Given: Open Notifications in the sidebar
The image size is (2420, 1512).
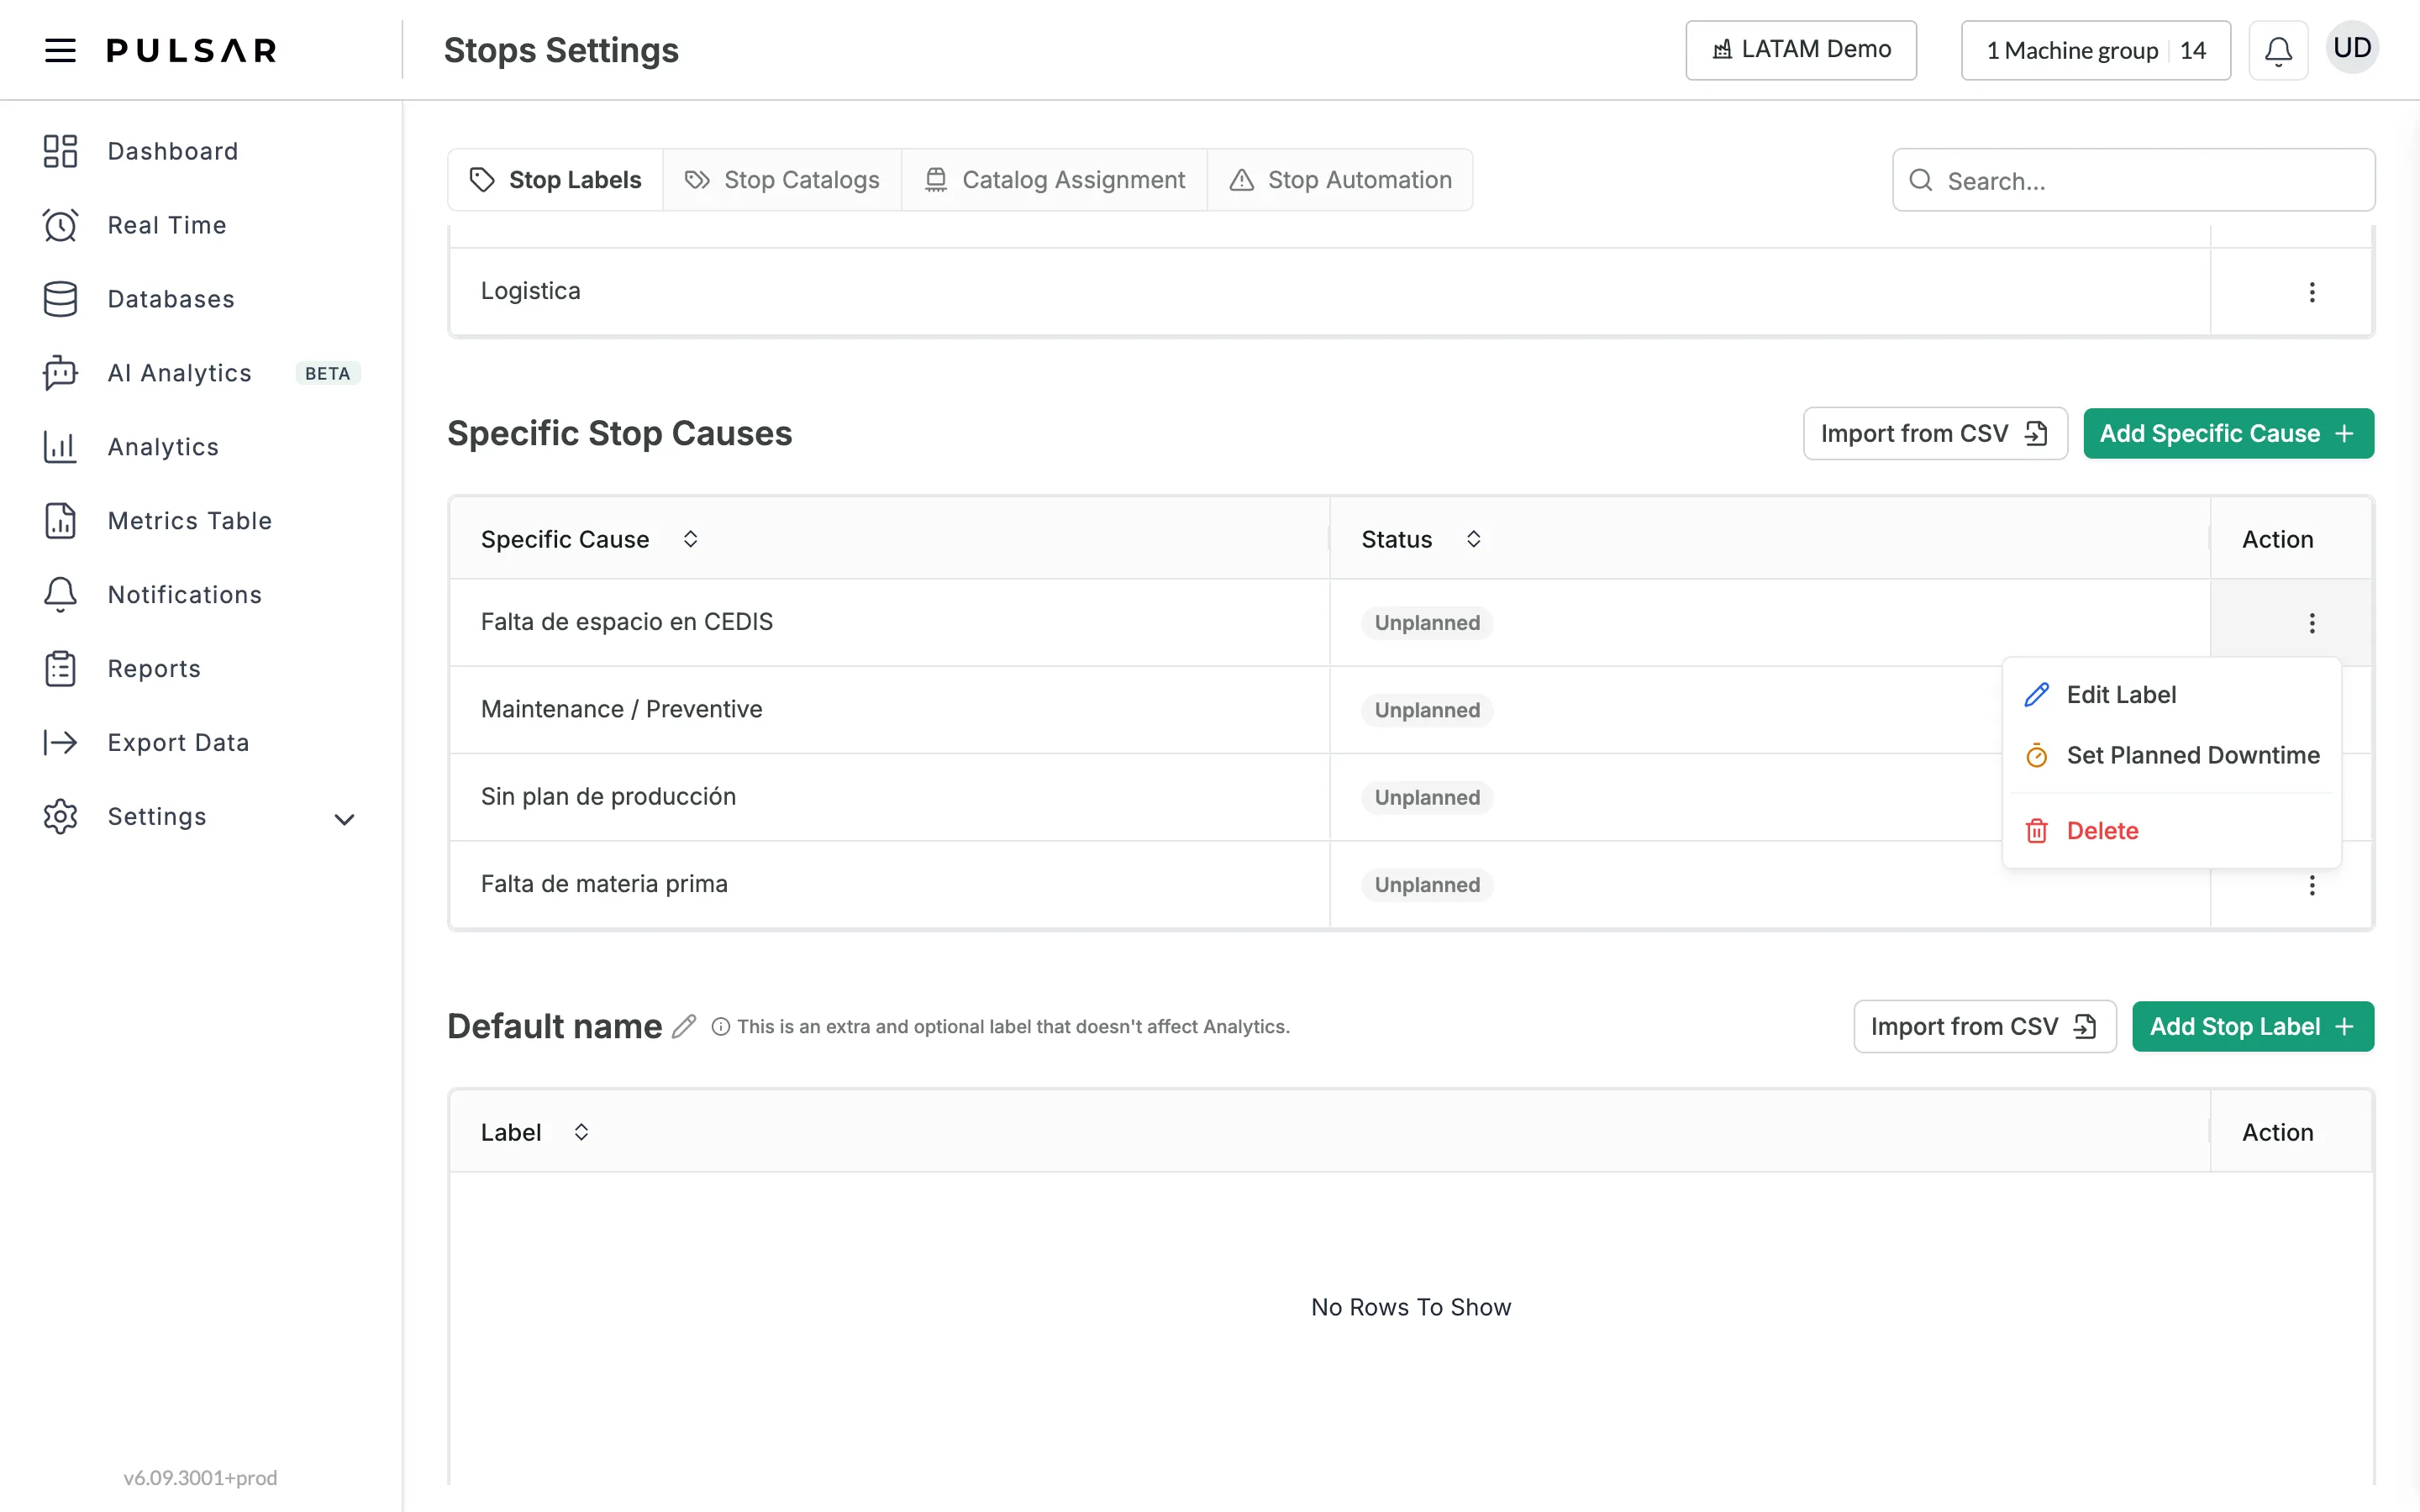Looking at the screenshot, I should [x=184, y=595].
